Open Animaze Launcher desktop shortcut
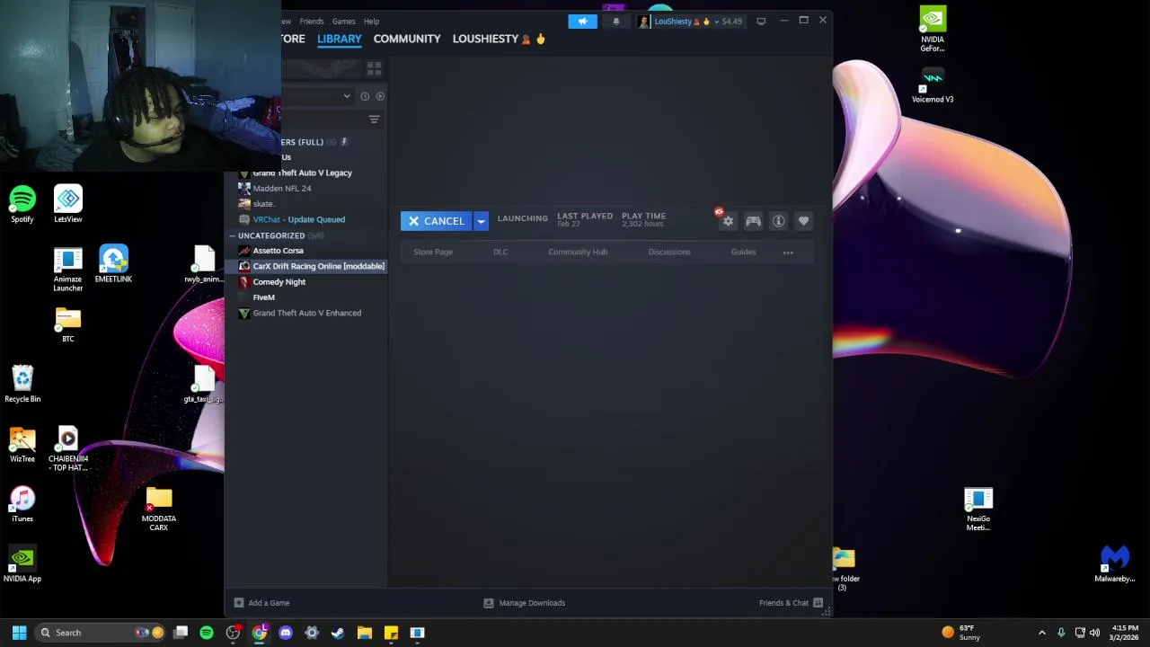This screenshot has height=647, width=1150. (68, 270)
